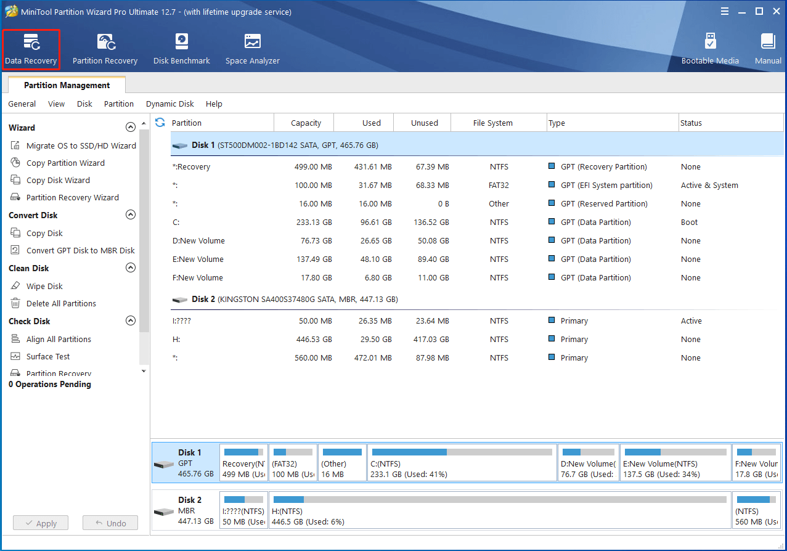Collapse the Check Disk section

click(131, 321)
